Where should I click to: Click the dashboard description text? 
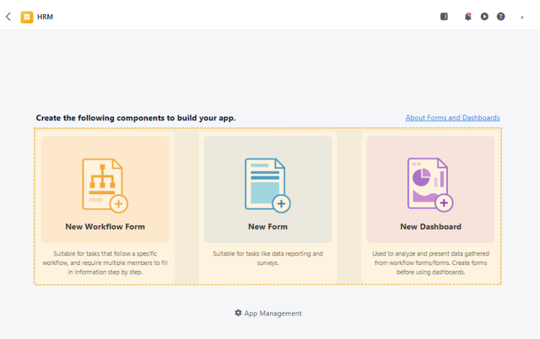pos(431,262)
